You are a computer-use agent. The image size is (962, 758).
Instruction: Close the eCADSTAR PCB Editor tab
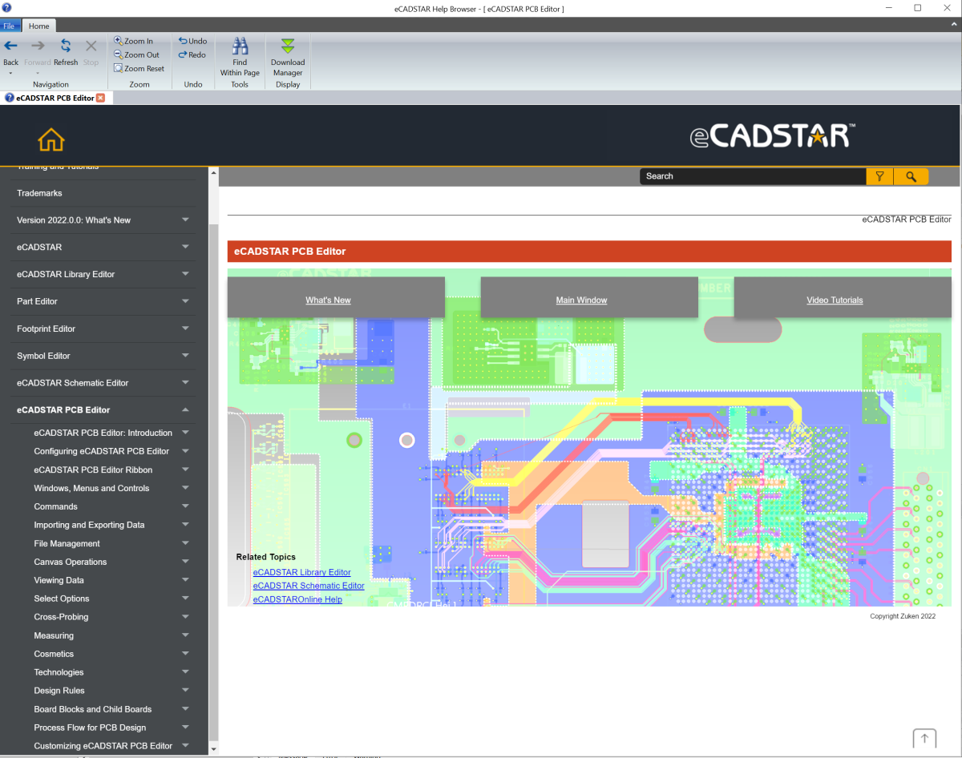click(x=100, y=98)
